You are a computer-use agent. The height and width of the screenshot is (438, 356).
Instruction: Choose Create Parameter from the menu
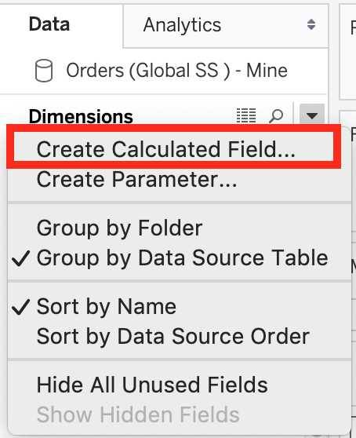click(x=136, y=179)
